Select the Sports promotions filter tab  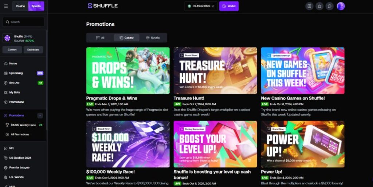tap(153, 38)
